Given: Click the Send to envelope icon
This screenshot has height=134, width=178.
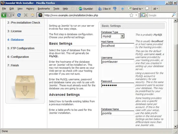Looking at the screenshot, I should (130, 9).
